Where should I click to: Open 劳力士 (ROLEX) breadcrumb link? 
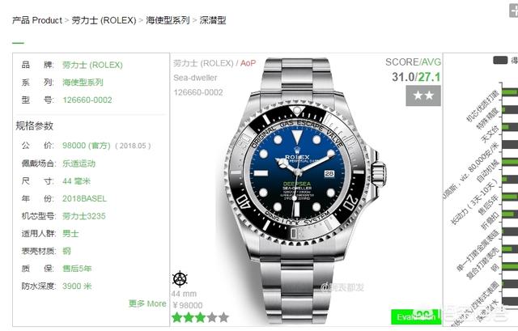pos(104,20)
